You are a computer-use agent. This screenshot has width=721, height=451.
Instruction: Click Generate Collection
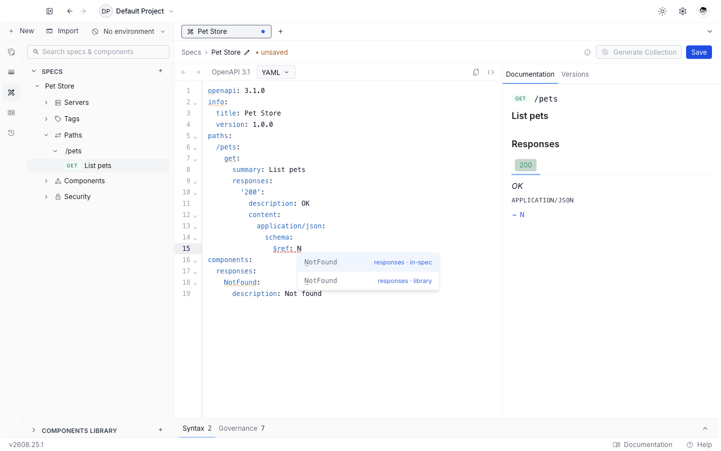tap(639, 52)
